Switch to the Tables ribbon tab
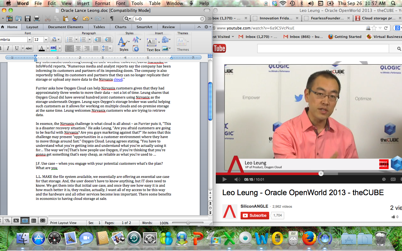This screenshot has height=251, width=402. tap(99, 27)
